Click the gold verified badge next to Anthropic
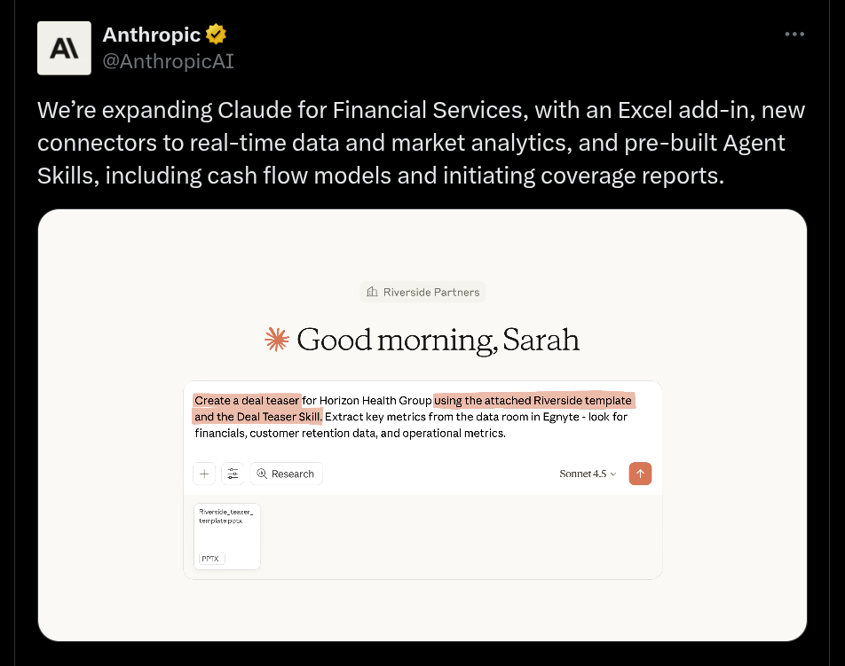Viewport: 845px width, 666px height. click(214, 34)
